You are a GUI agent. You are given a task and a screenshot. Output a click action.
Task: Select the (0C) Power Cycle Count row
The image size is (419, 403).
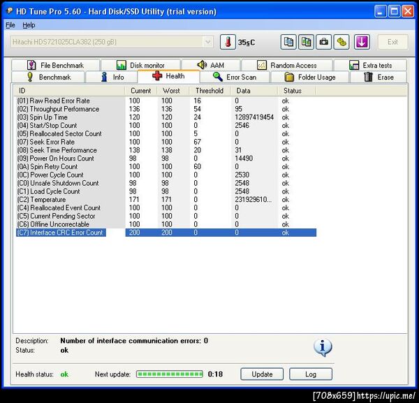pos(166,175)
